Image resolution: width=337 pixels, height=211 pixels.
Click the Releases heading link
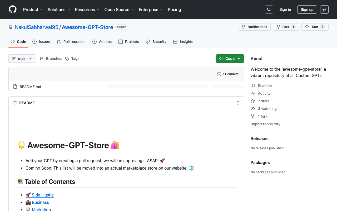260,138
